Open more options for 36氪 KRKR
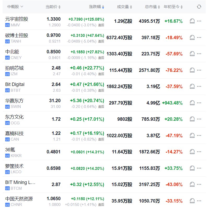 [199, 152]
